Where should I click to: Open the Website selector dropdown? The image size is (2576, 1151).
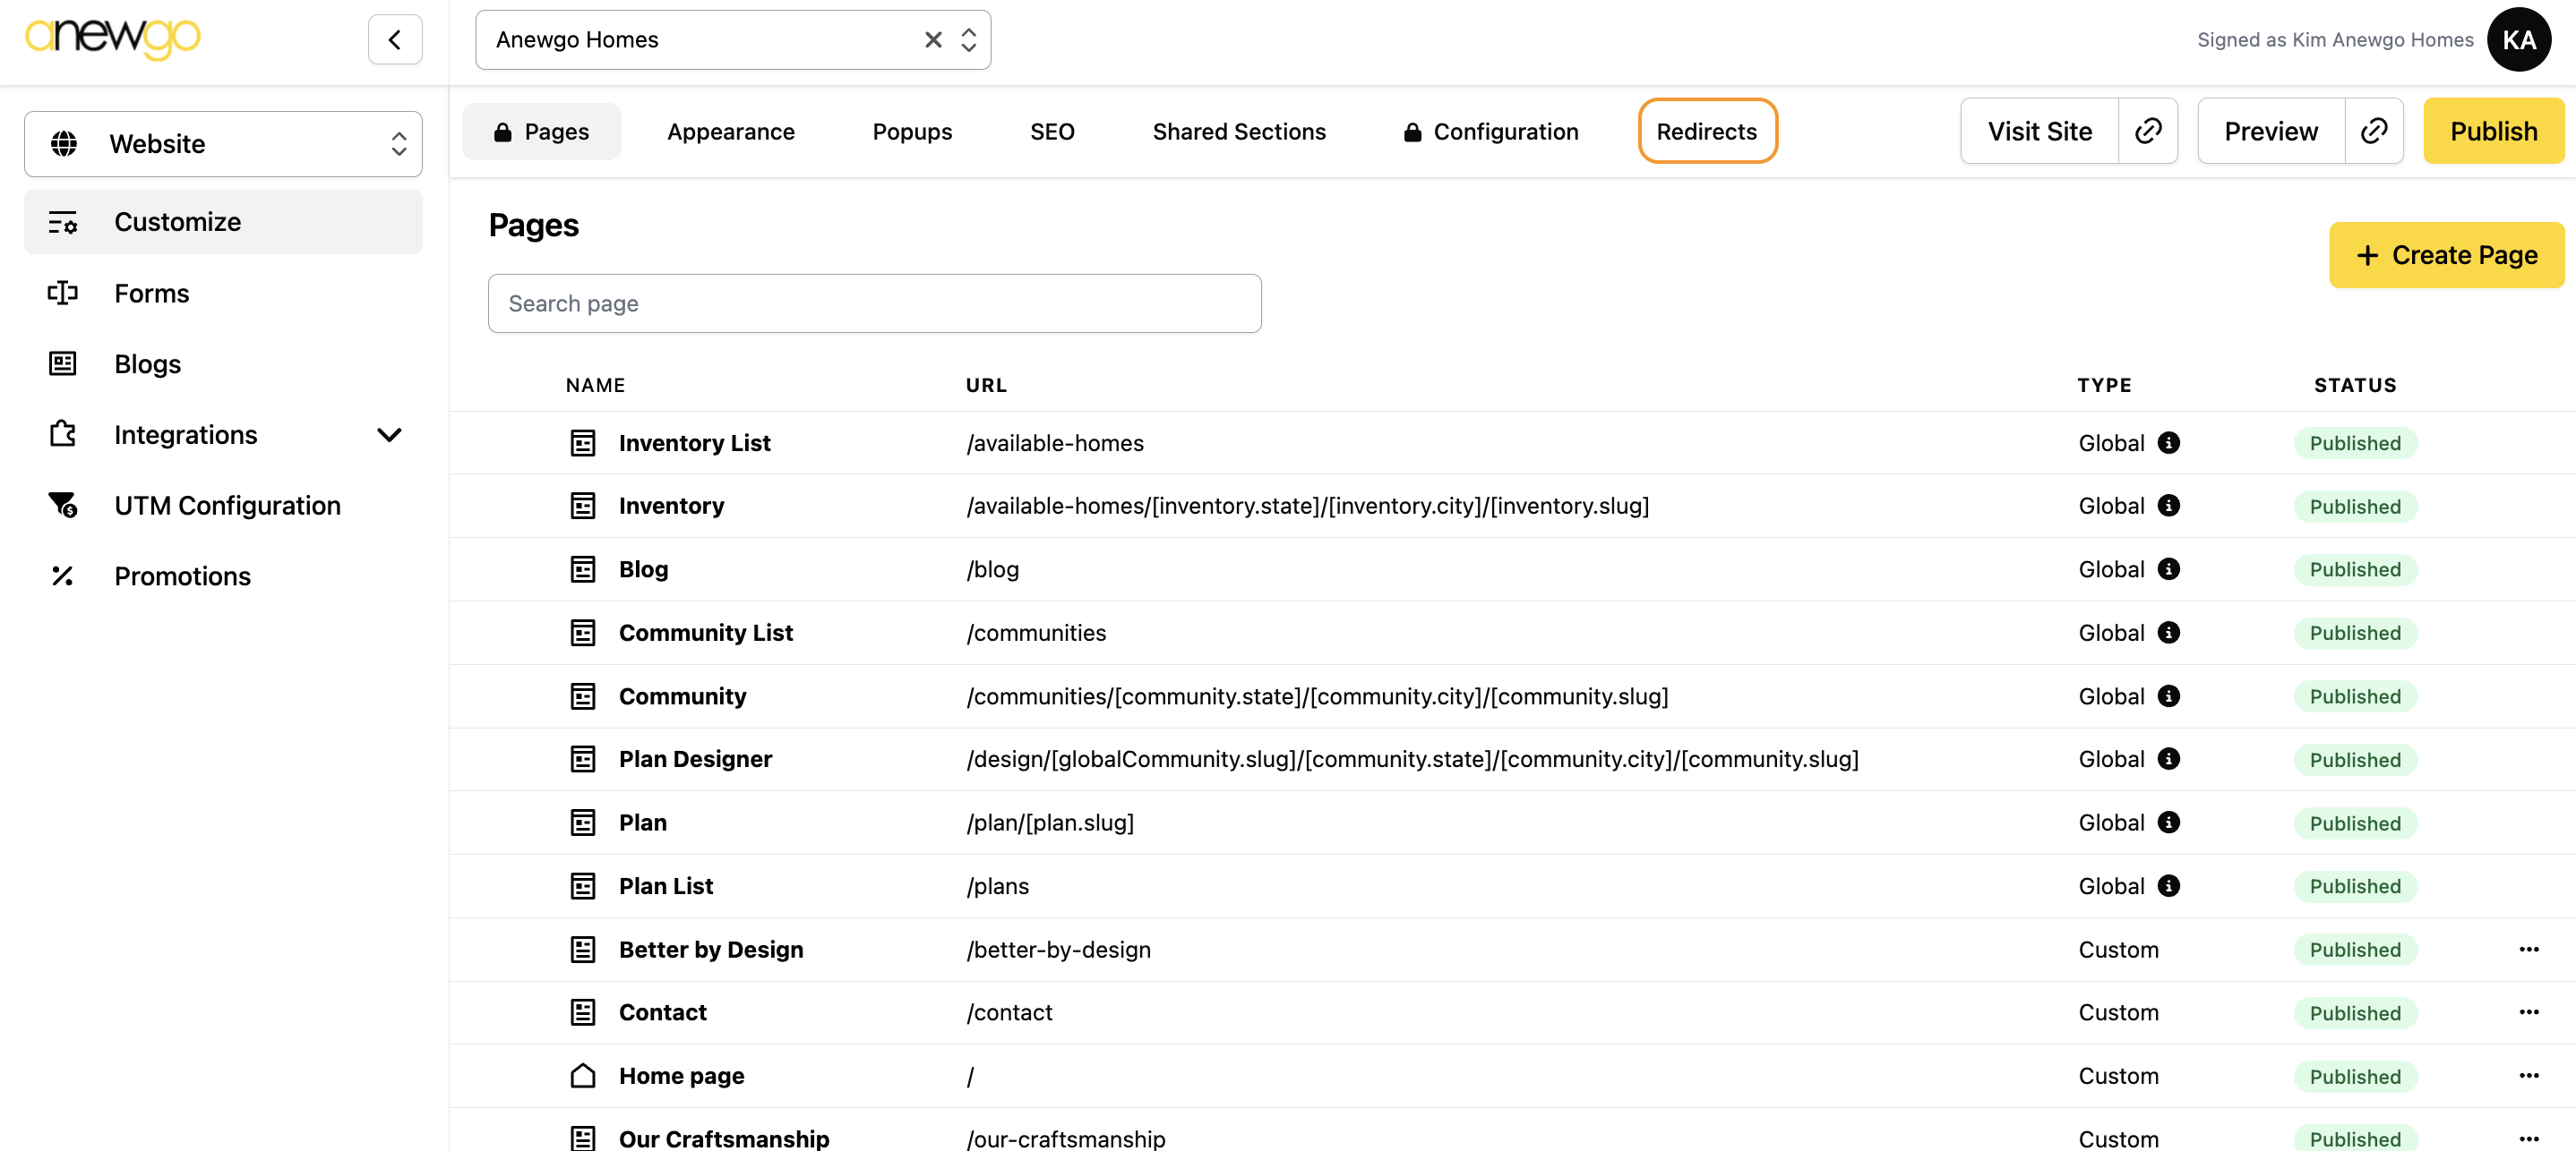(x=223, y=144)
